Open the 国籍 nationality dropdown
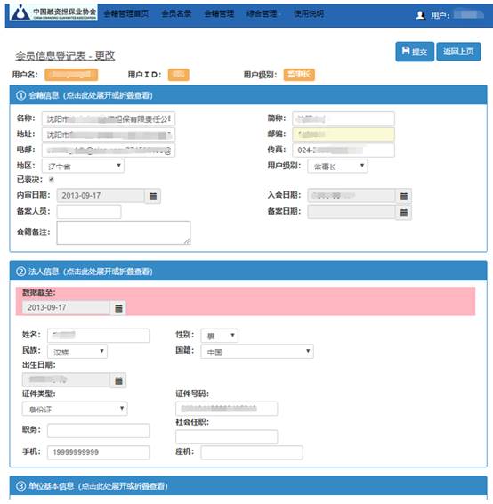This screenshot has height=504, width=493. coord(257,352)
